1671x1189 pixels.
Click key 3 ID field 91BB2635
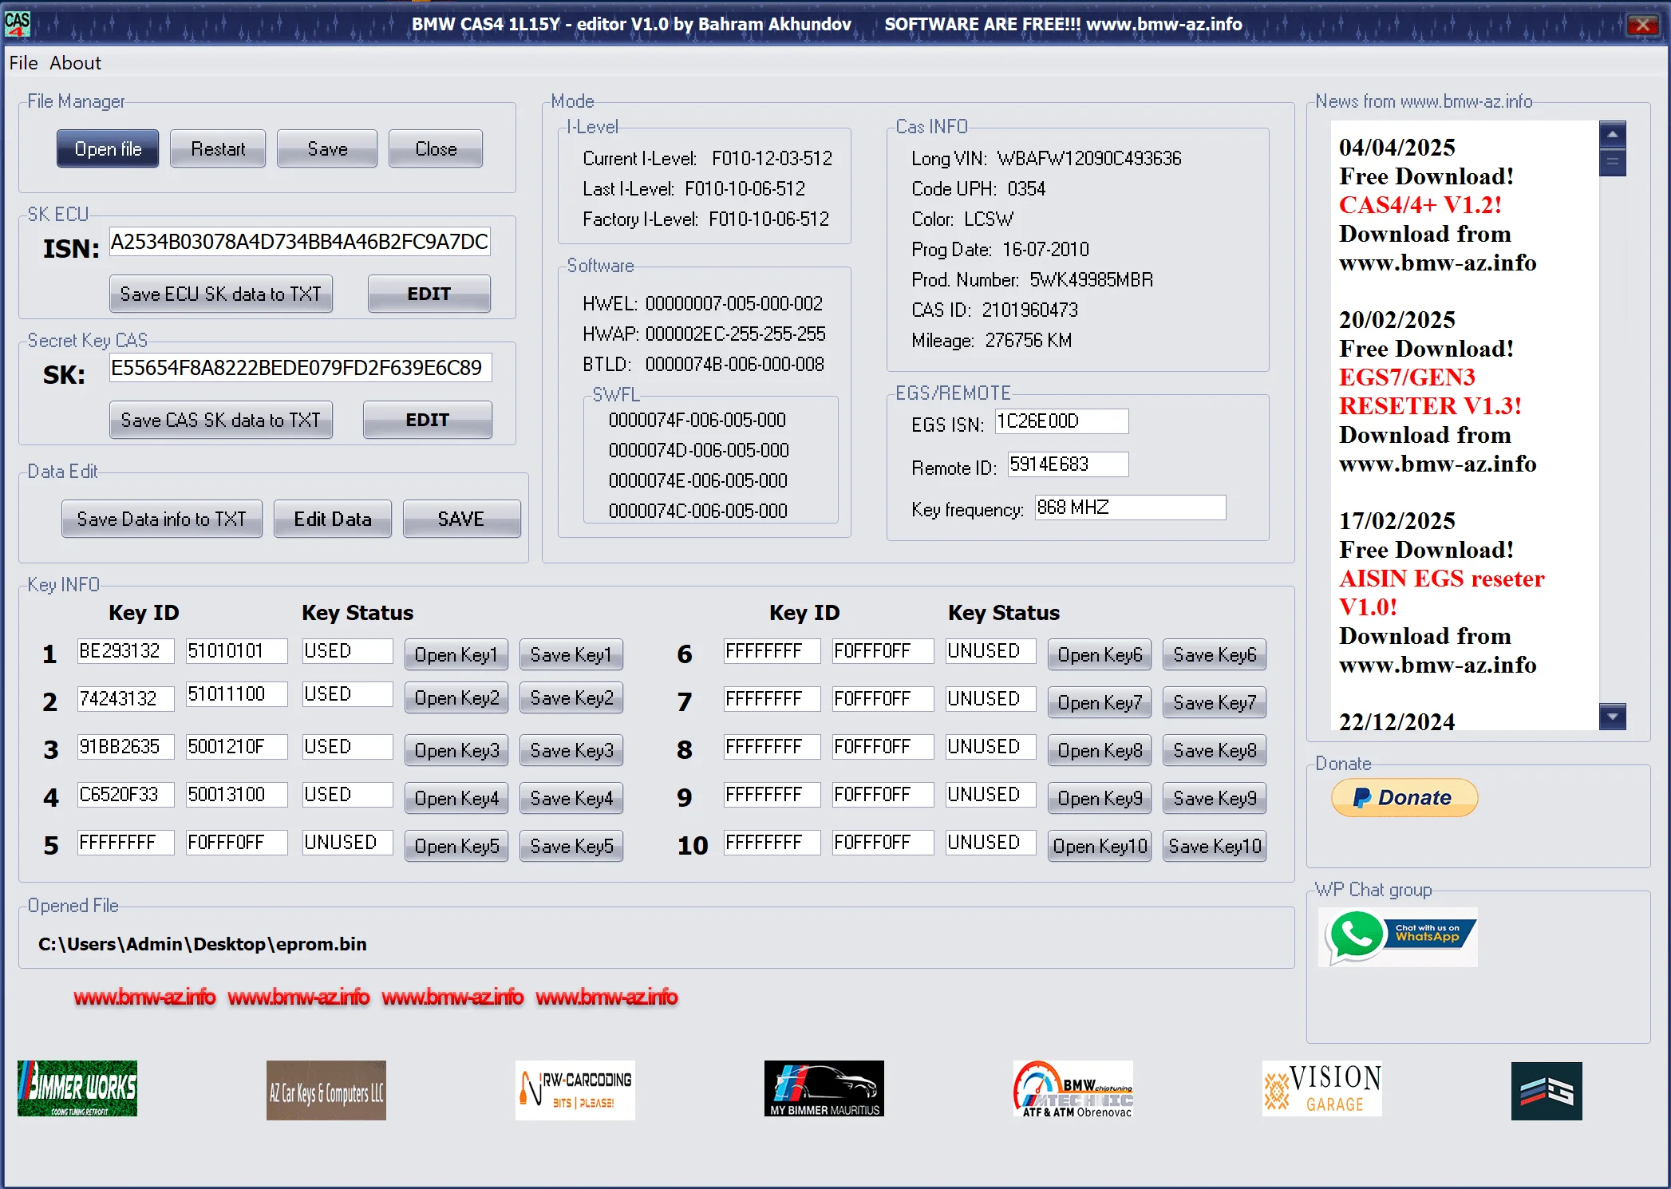coord(125,747)
